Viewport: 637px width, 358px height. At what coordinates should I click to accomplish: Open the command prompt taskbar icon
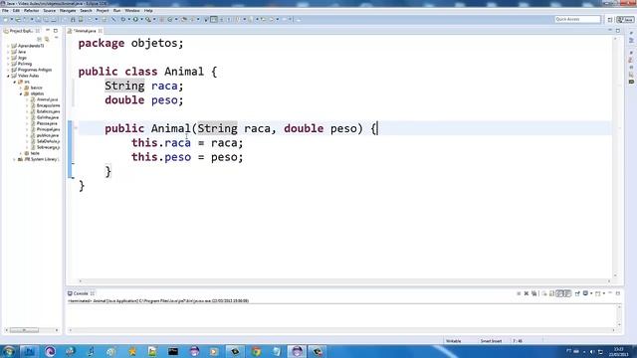(x=173, y=351)
